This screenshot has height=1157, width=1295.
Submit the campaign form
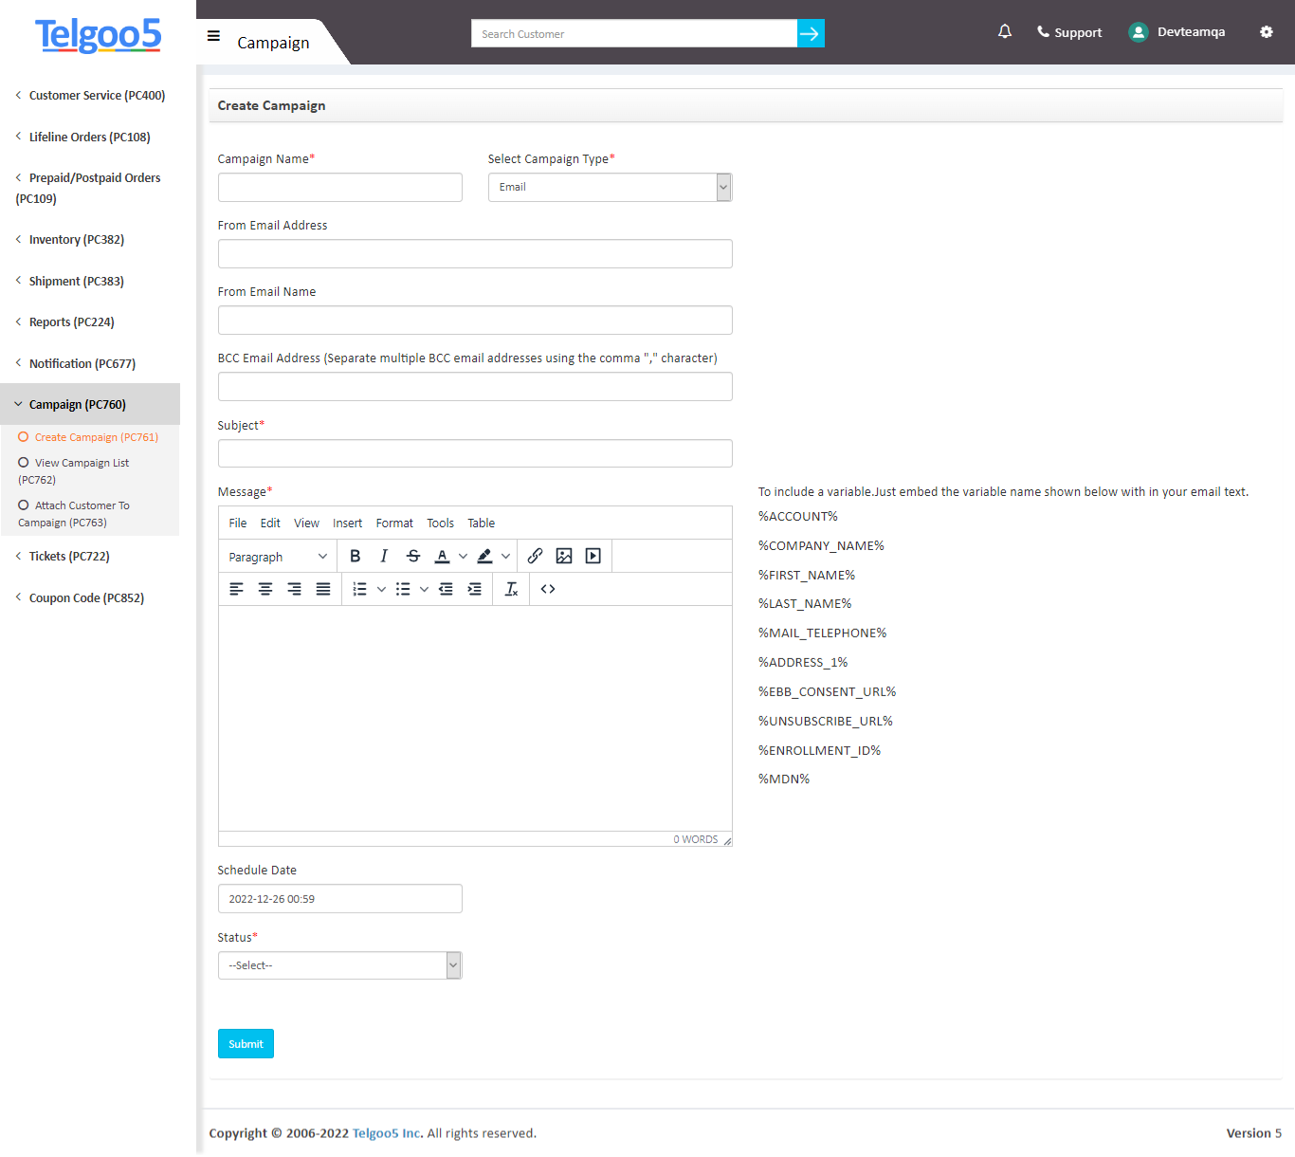point(246,1043)
